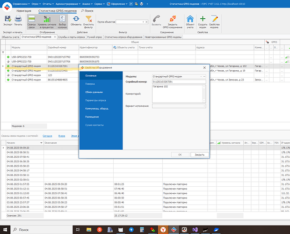This screenshot has height=234, width=290.
Task: Click comment box scroll-up arrow
Action: pos(204,87)
